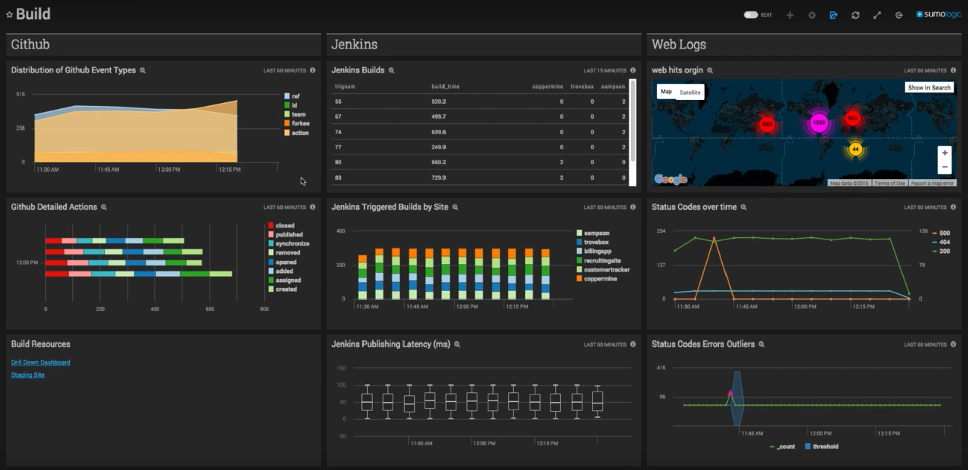Show info for Jenkins Builds panel
Viewport: 968px width, 470px height.
click(633, 70)
